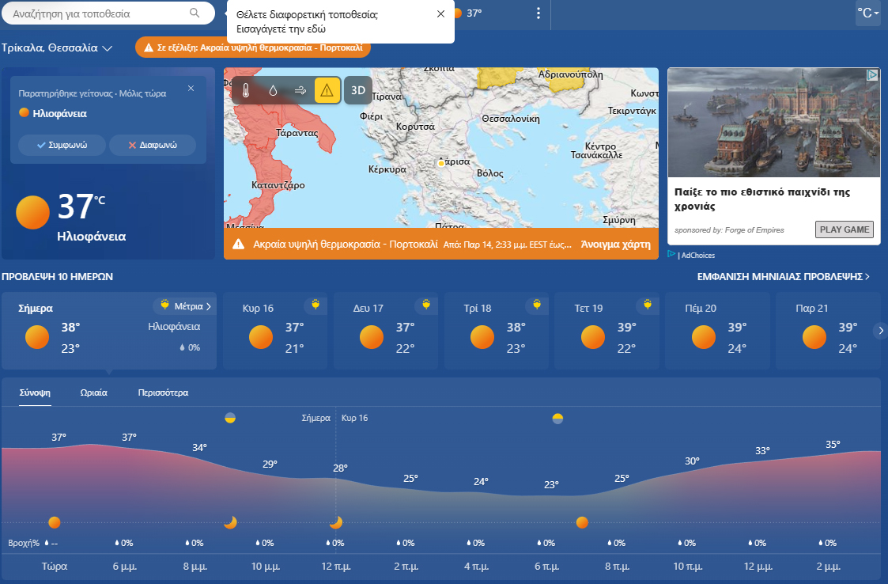Click the Άνοιγμα χάρτη link
The height and width of the screenshot is (584, 888).
click(x=615, y=245)
